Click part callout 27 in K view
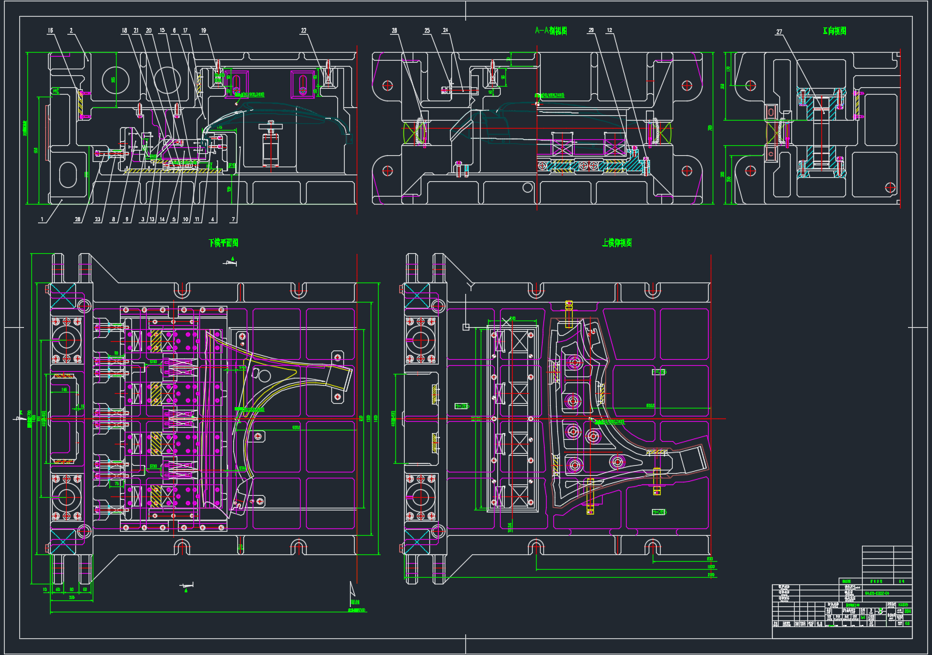 (x=779, y=32)
